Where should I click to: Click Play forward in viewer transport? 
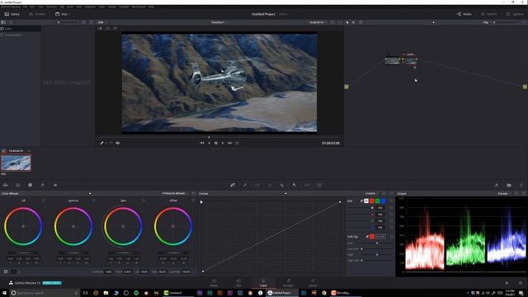coord(223,143)
